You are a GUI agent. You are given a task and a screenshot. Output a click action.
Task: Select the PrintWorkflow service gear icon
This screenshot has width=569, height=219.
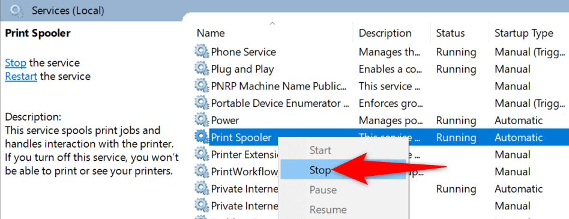click(x=202, y=172)
